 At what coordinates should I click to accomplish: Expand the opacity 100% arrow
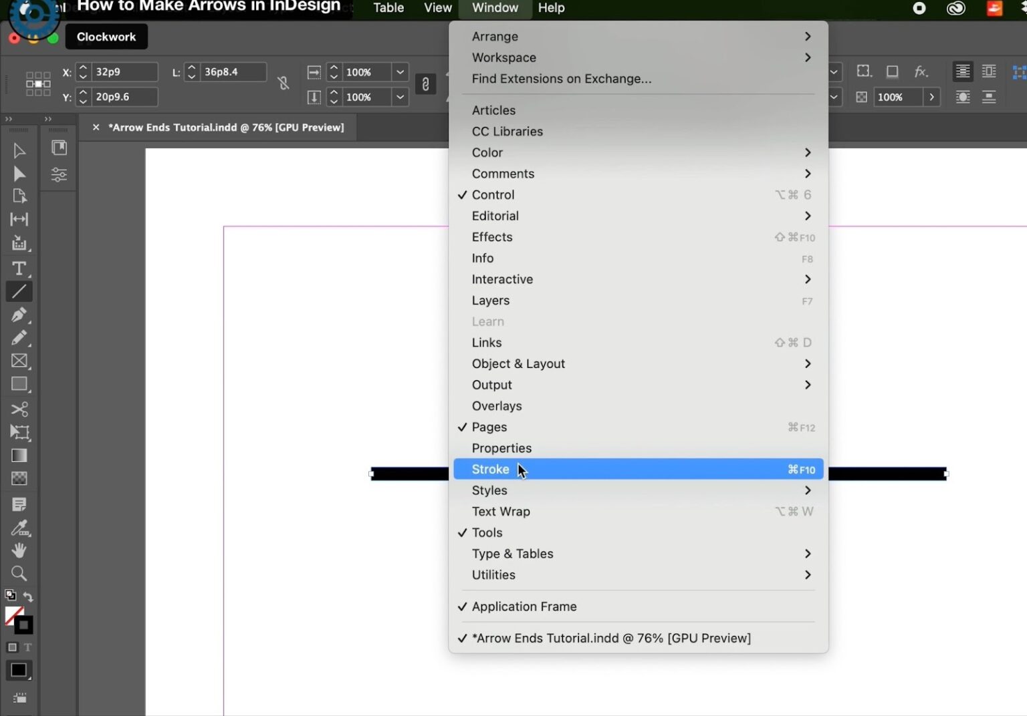(x=931, y=97)
